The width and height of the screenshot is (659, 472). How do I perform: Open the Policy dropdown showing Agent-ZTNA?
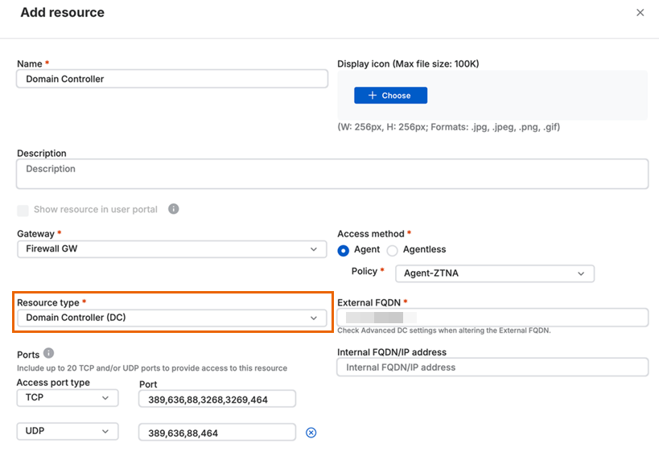(494, 273)
